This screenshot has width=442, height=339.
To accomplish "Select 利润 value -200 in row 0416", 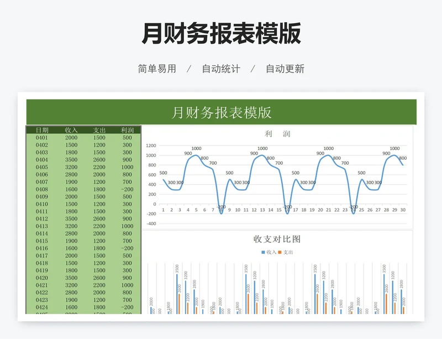I will (127, 248).
